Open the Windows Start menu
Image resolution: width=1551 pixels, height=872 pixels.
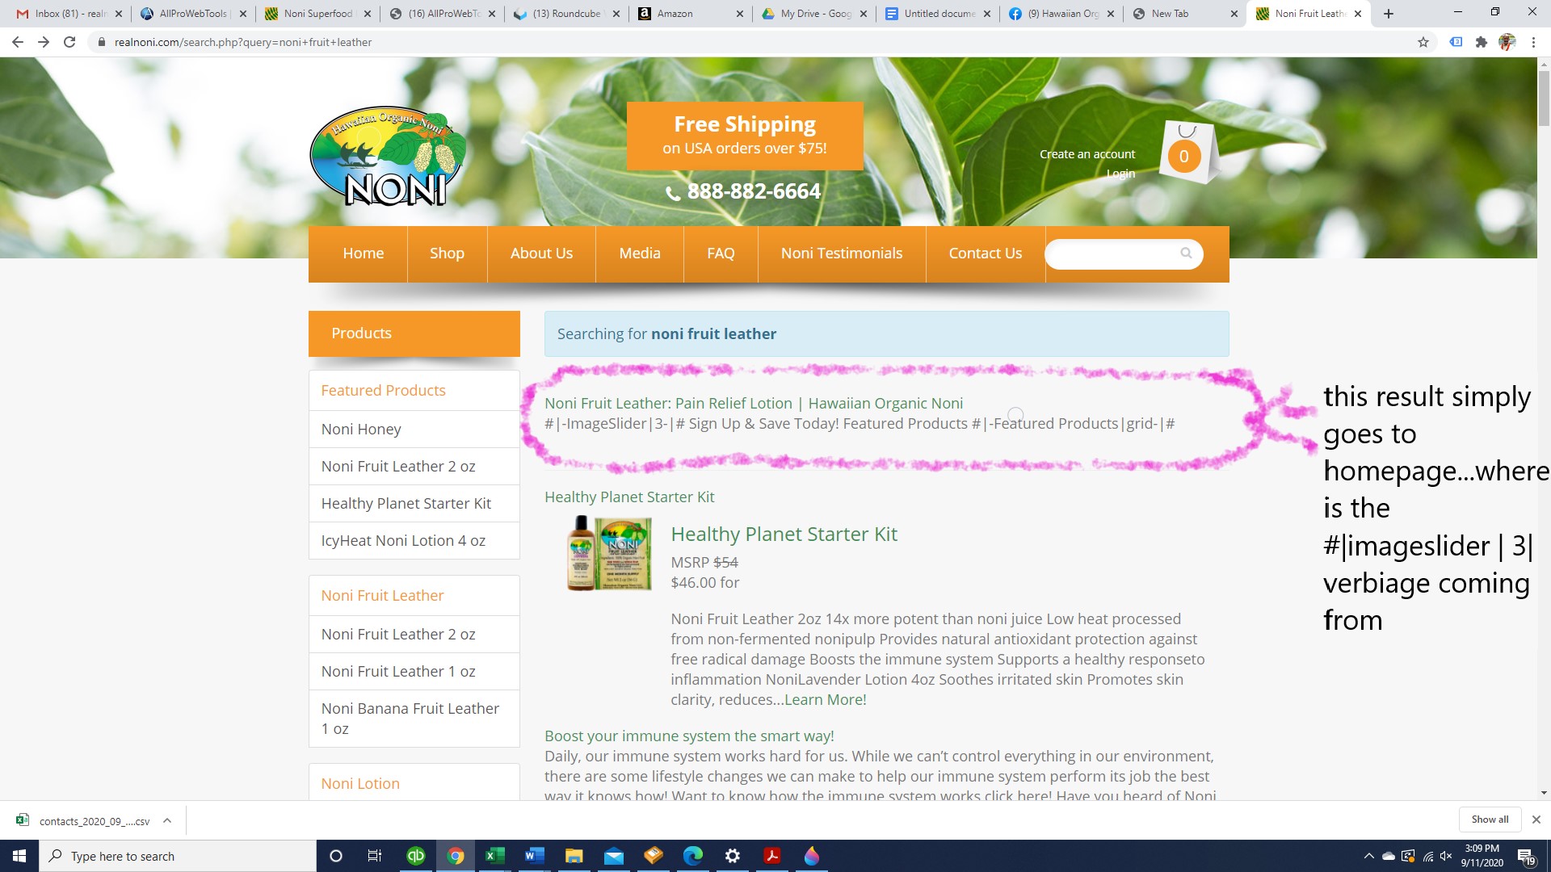point(19,856)
